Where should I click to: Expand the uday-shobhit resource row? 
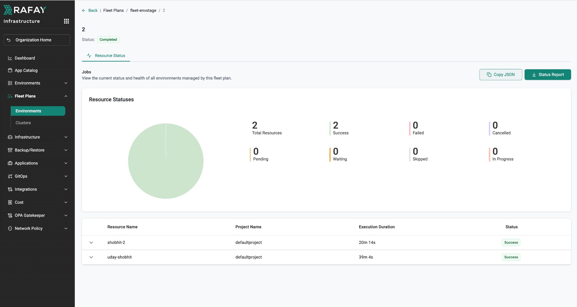click(91, 257)
